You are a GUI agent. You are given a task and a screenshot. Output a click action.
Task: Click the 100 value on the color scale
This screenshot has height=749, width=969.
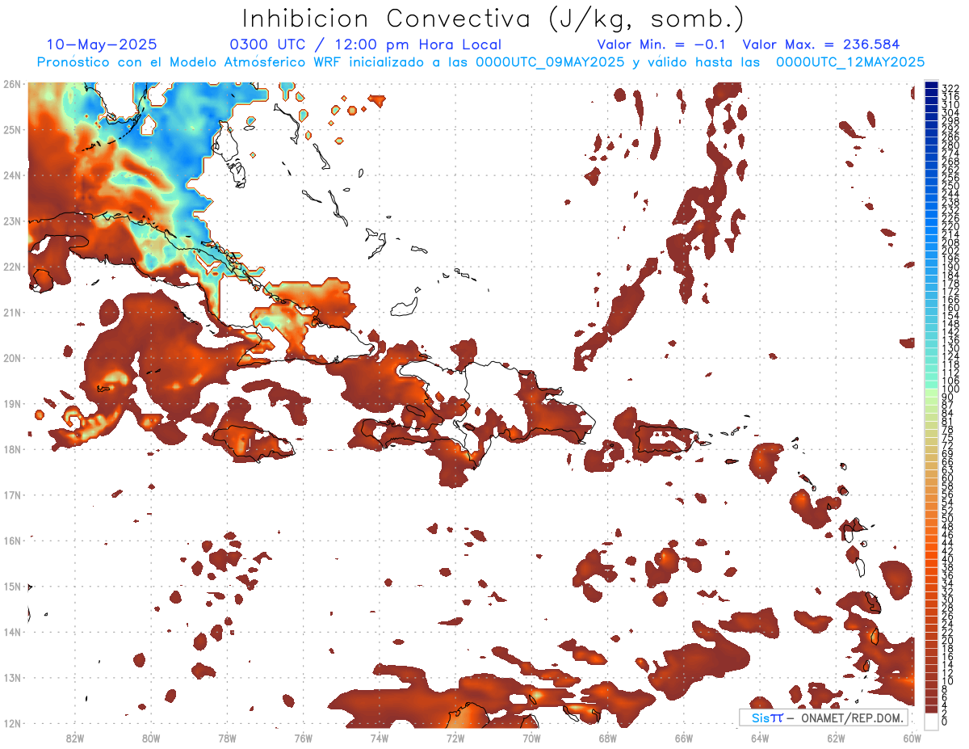point(950,389)
